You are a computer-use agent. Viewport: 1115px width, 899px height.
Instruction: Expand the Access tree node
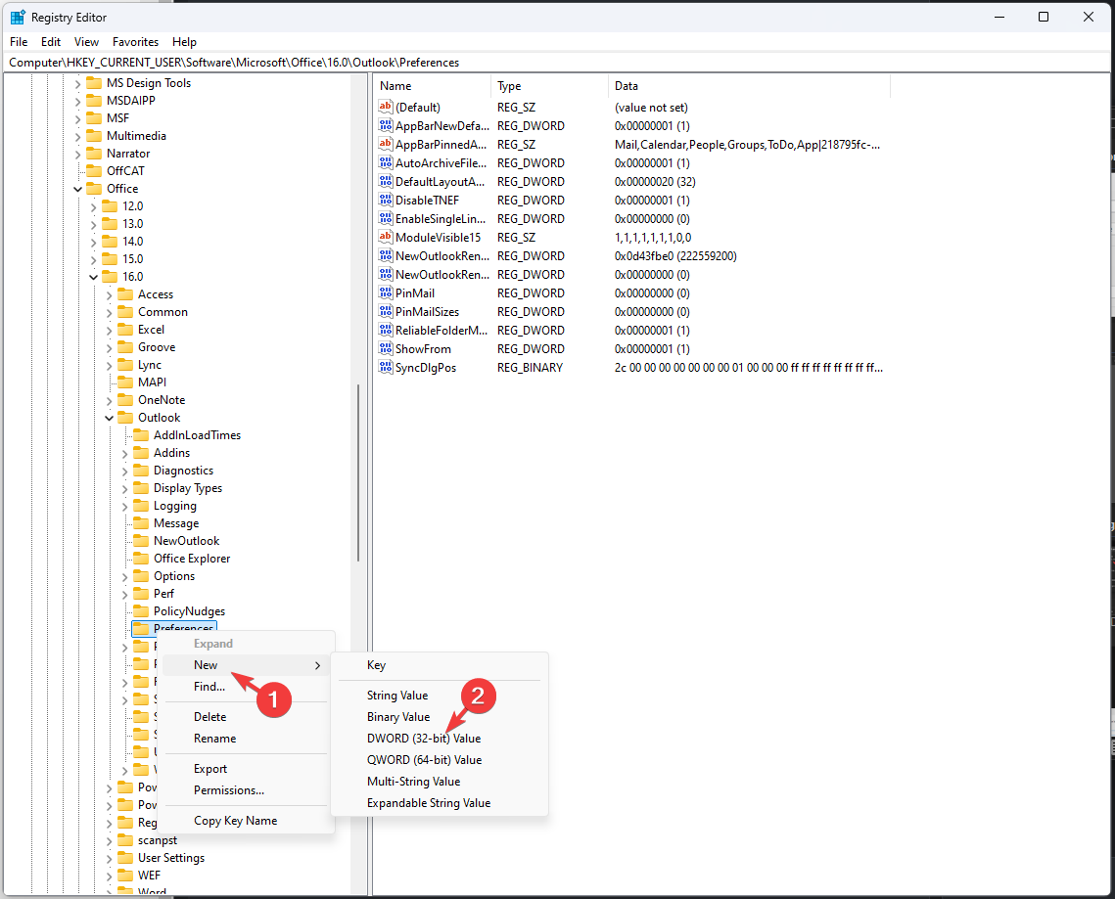click(x=109, y=294)
